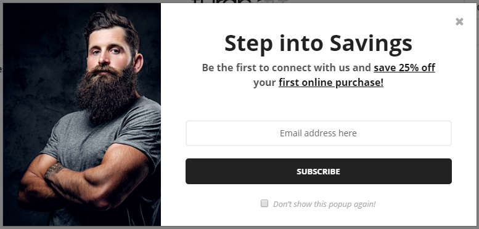The width and height of the screenshot is (479, 229).
Task: Hit the black SUBSCRIBE button
Action: pyautogui.click(x=318, y=171)
